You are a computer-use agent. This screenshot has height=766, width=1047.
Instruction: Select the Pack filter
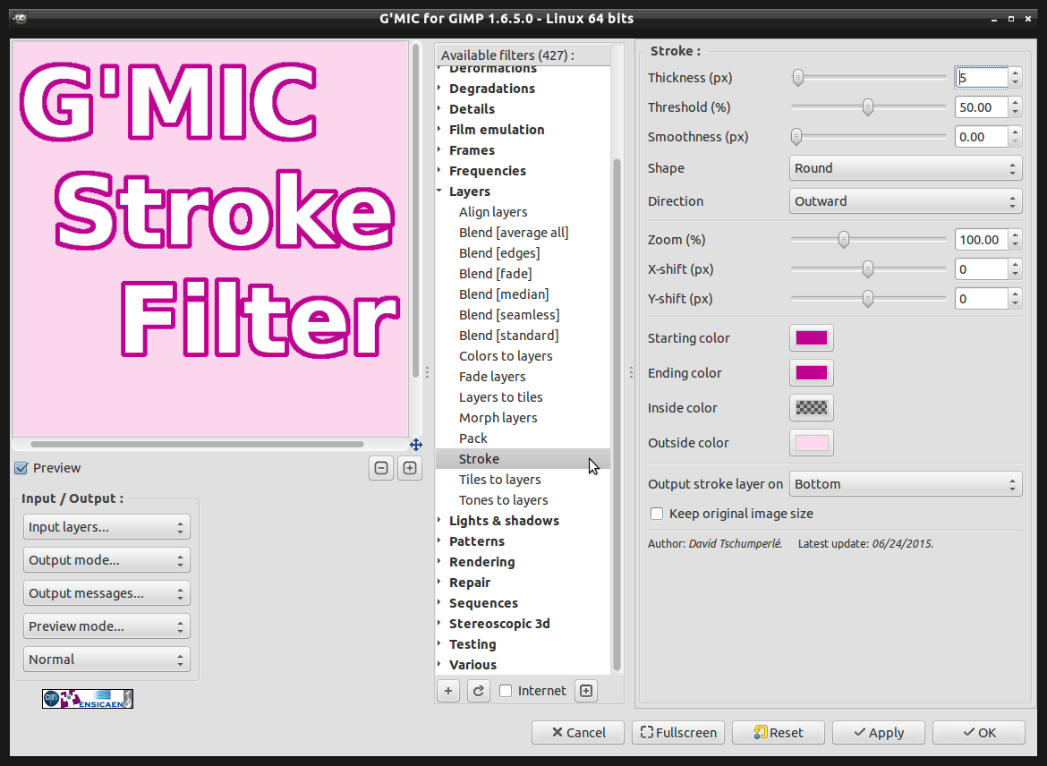point(472,438)
